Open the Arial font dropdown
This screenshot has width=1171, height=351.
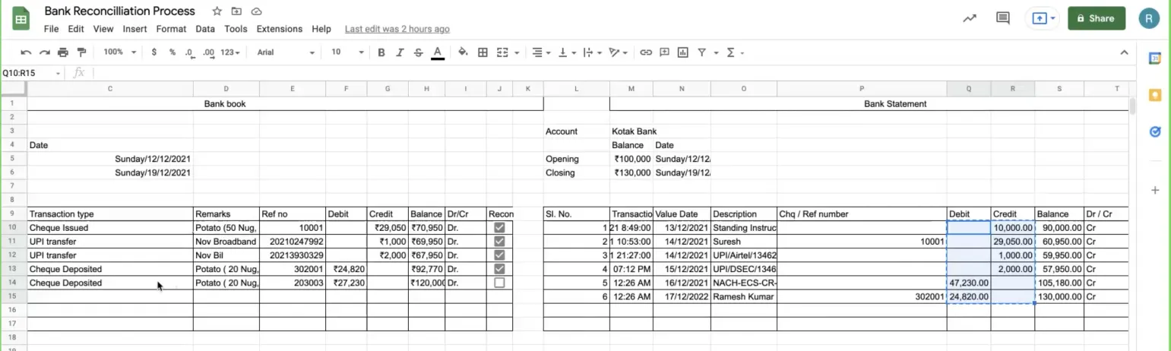tap(286, 52)
